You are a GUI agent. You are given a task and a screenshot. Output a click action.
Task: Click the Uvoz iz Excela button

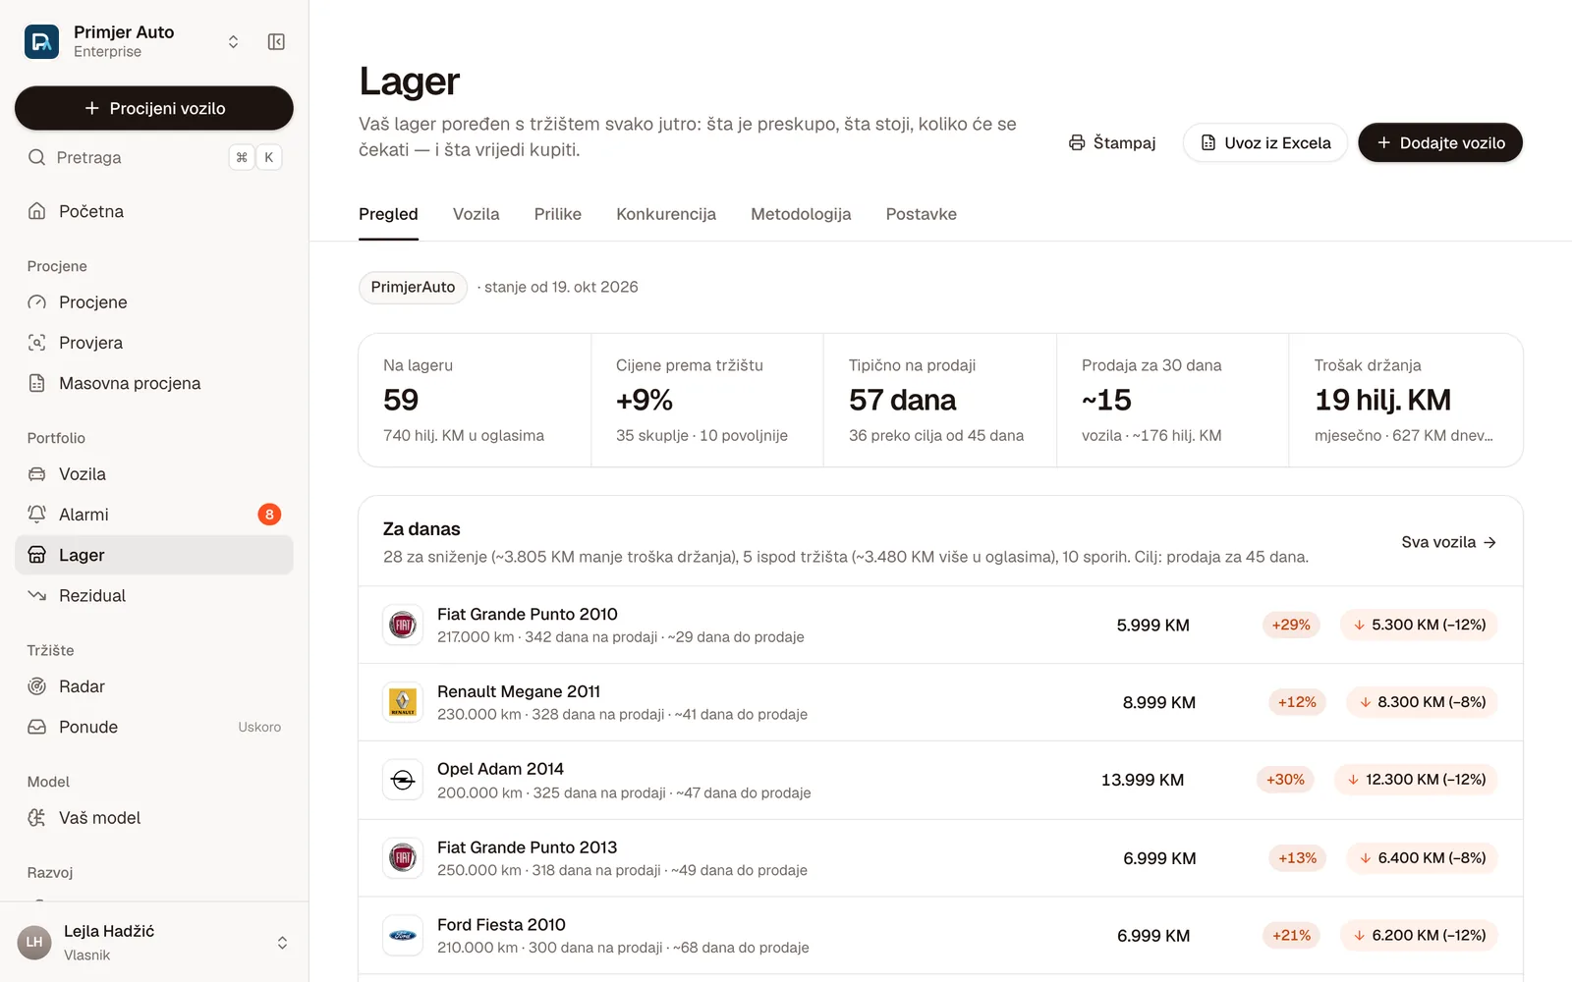point(1265,142)
